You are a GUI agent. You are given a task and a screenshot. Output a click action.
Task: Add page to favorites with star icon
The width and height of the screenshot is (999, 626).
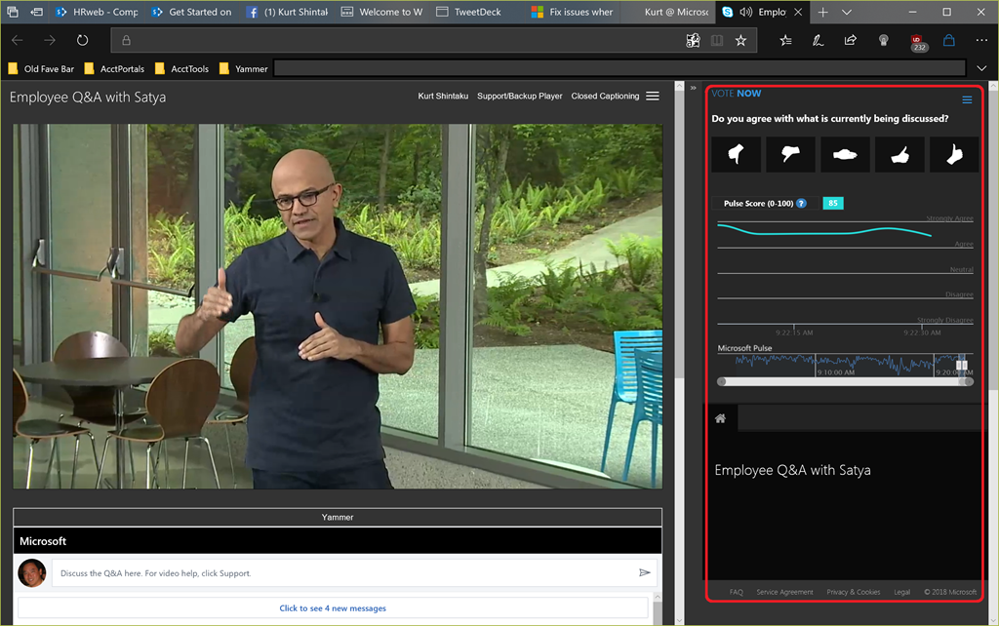click(x=740, y=41)
